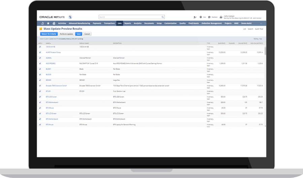Open the Brocade 7800 Extension Switch link

pos(56,86)
